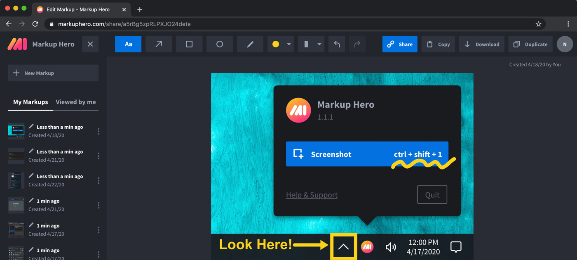Click the site lock icon

pos(52,24)
